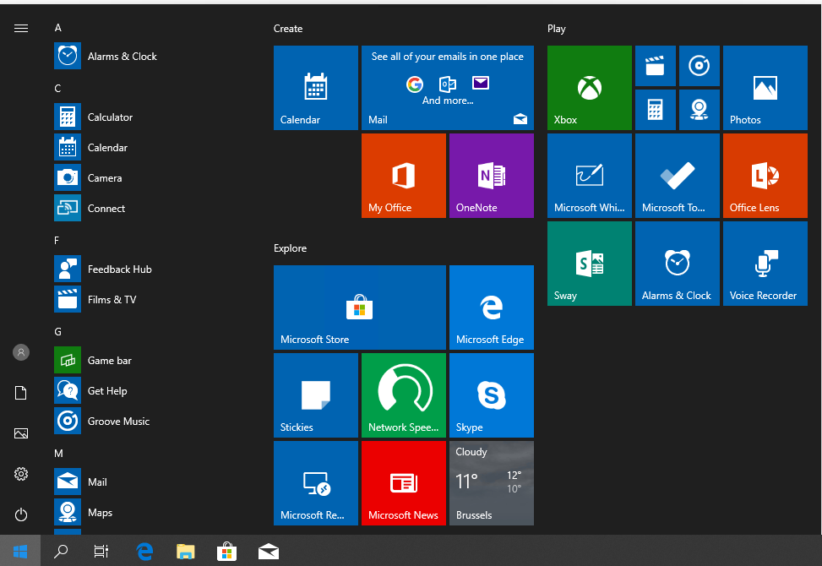The image size is (822, 566).
Task: Open the Power options menu
Action: [x=21, y=514]
